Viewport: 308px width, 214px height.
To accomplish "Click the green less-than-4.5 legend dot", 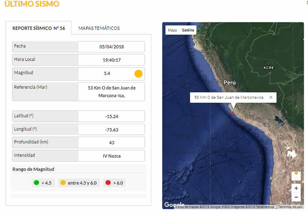I will (36, 183).
